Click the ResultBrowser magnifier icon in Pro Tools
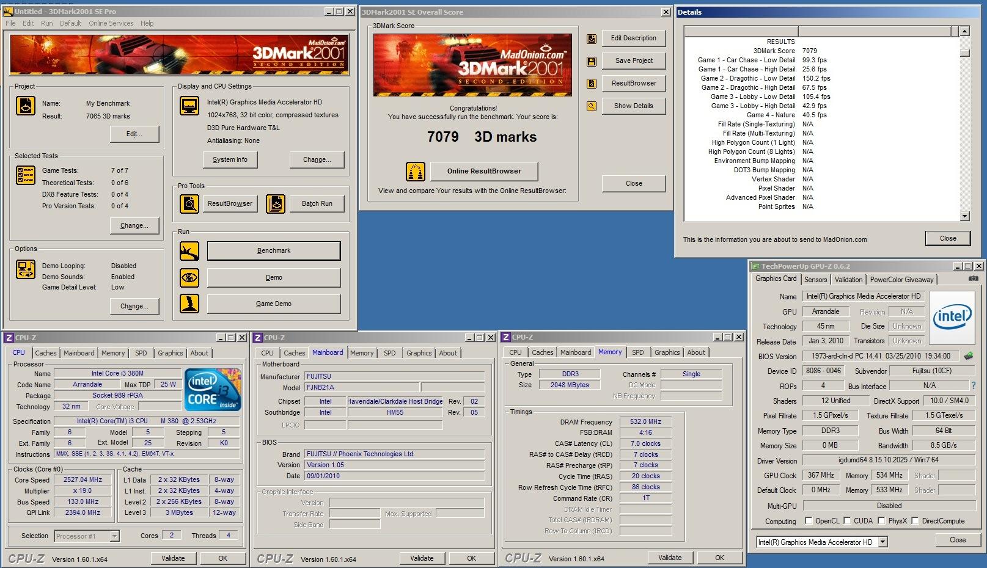Screen dimensions: 987x568 [x=189, y=203]
